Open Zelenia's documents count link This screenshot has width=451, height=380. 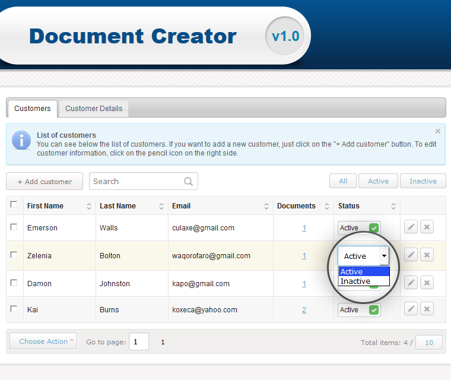coord(304,256)
